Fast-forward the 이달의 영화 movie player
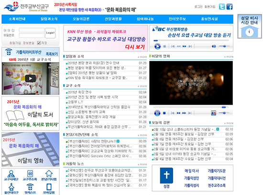This screenshot has width=263, height=195. [x=184, y=113]
